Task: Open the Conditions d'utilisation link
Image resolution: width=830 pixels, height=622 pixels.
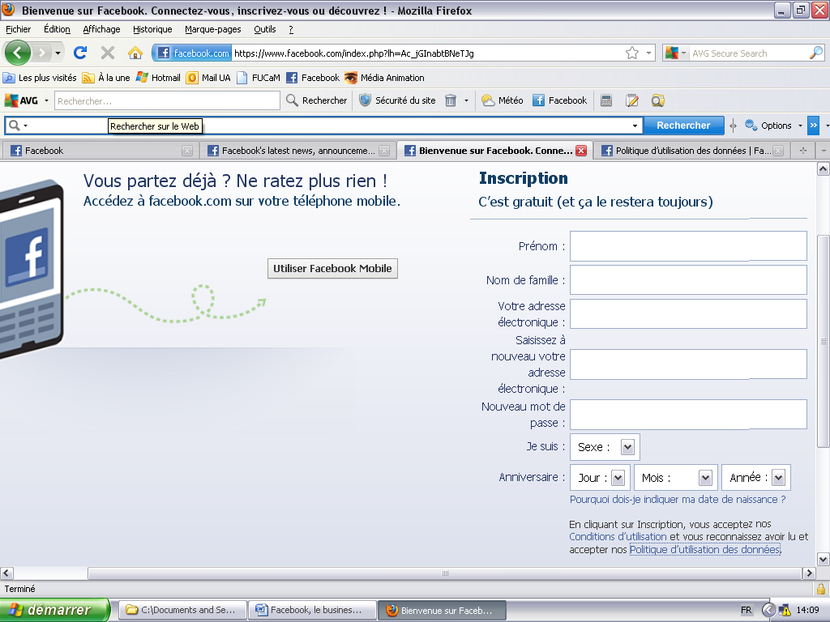Action: (x=618, y=536)
